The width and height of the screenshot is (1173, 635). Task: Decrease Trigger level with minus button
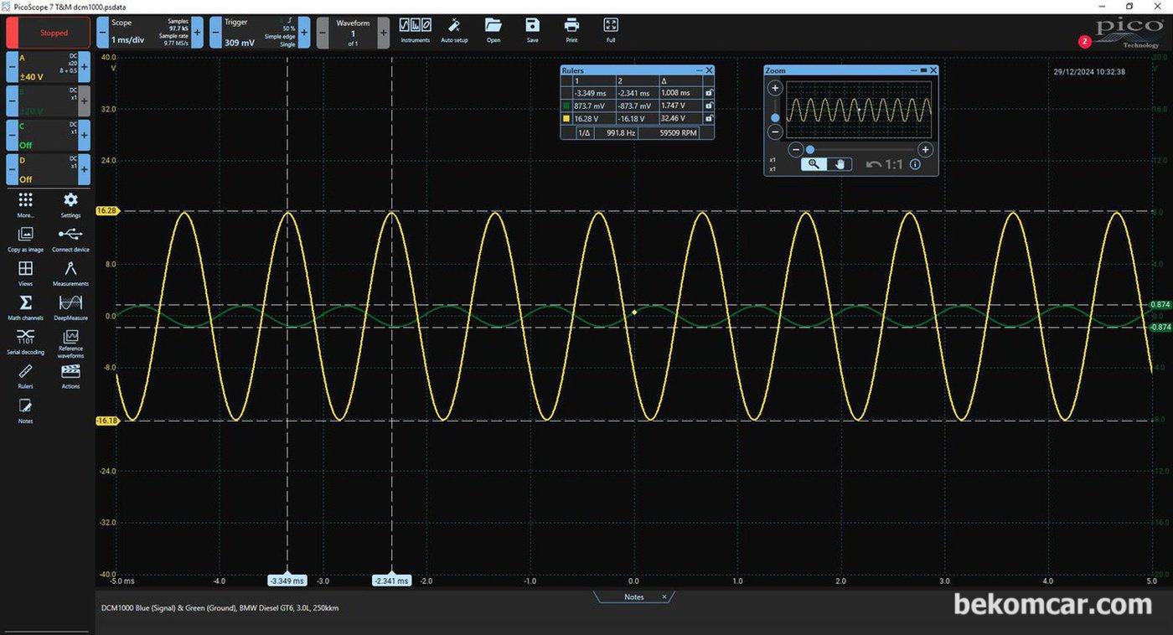215,34
